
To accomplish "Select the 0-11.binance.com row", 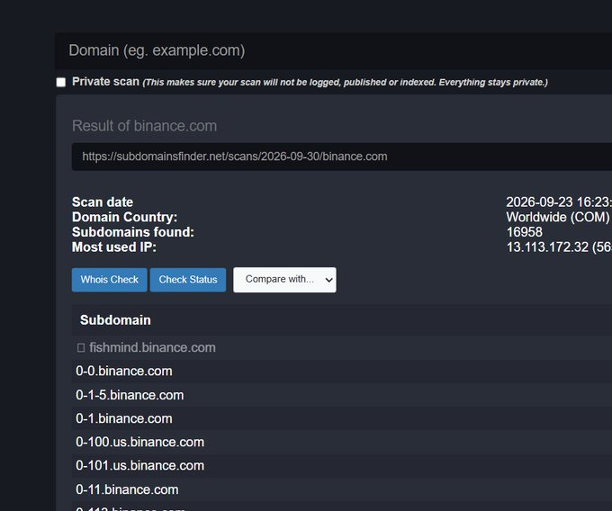I will tap(342, 489).
